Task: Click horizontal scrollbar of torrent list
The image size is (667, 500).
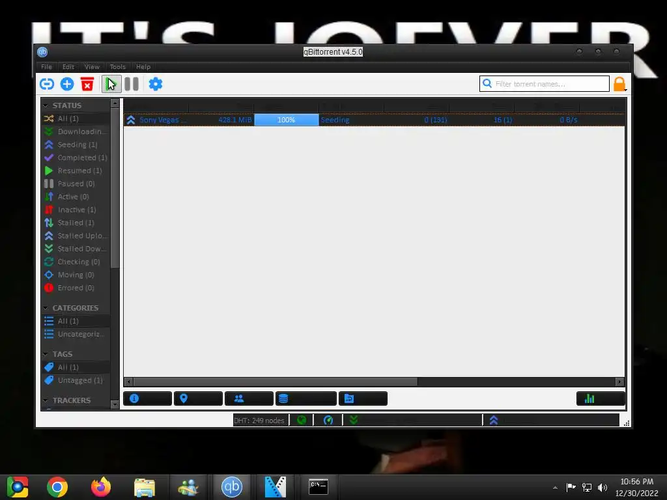Action: point(275,382)
